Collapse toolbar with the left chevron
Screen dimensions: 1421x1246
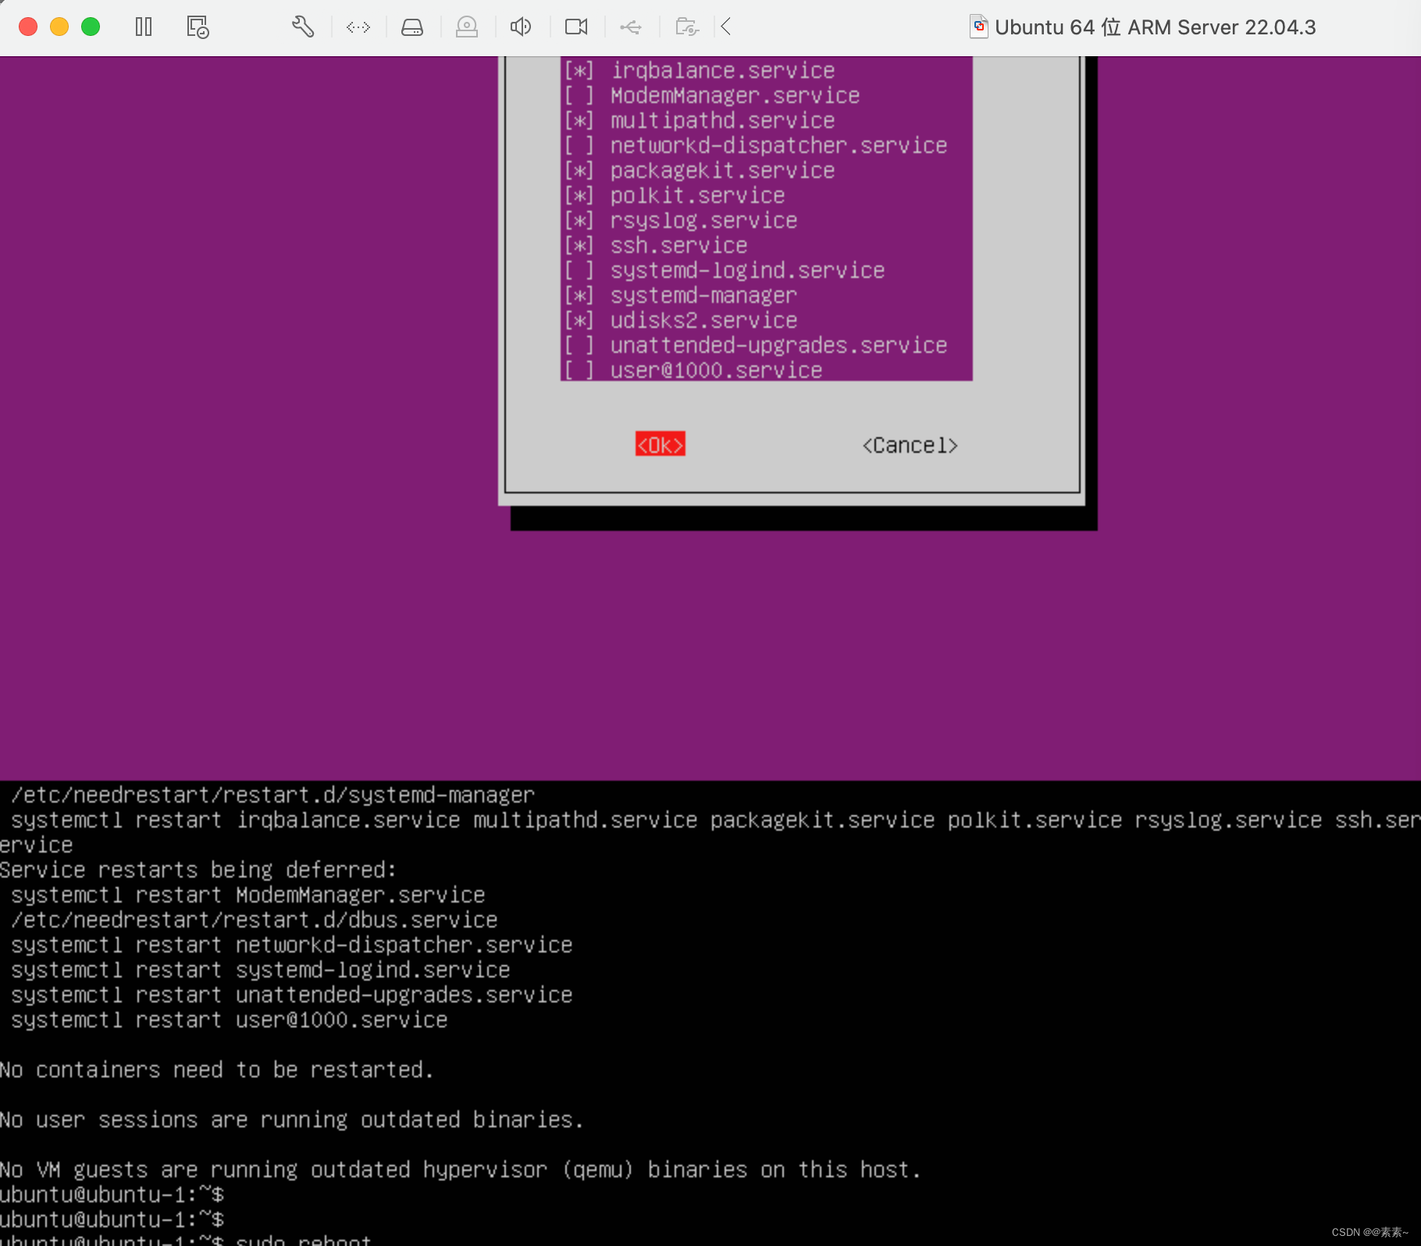[726, 27]
